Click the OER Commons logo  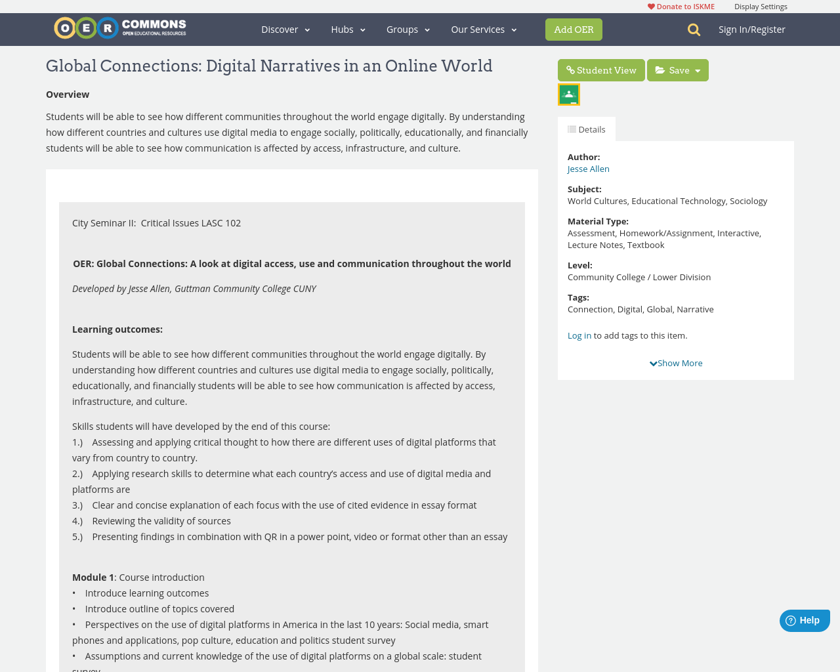pos(120,26)
